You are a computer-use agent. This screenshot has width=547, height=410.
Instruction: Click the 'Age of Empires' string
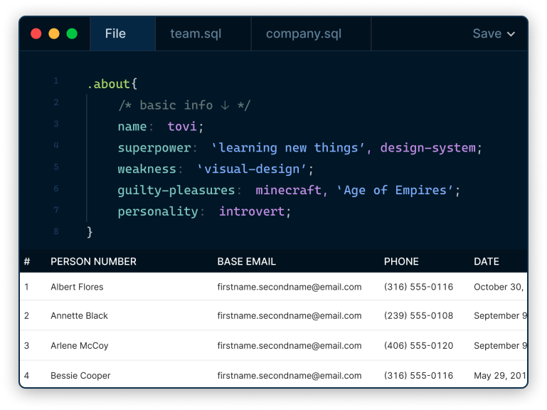point(395,190)
